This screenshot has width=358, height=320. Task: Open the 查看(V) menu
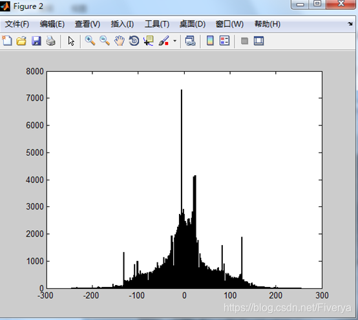[x=87, y=24]
